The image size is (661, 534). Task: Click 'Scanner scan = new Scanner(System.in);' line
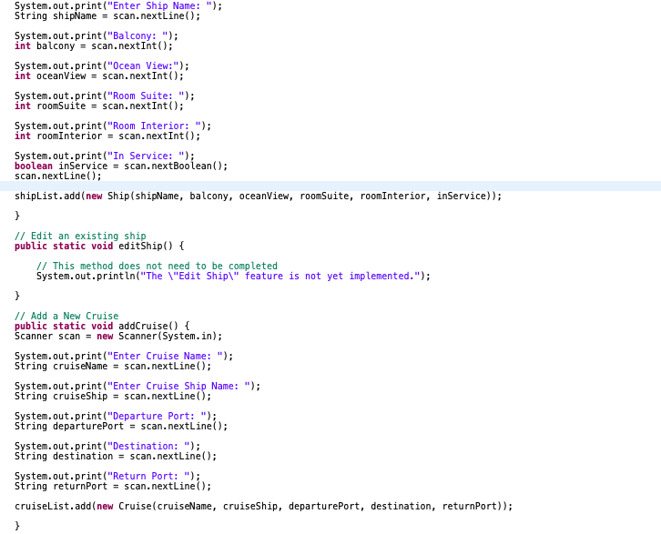118,336
